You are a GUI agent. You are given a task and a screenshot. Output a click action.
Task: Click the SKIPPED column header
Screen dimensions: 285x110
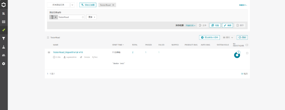[x=175, y=45]
